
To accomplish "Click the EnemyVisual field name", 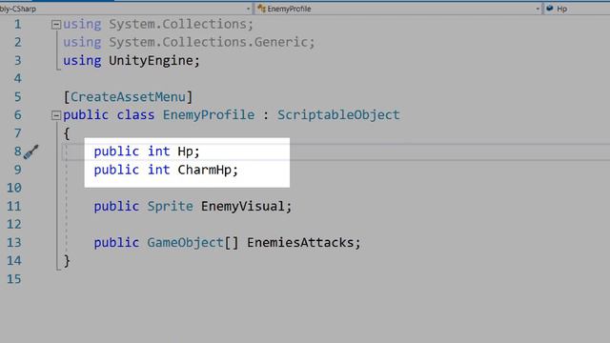I will tap(243, 206).
